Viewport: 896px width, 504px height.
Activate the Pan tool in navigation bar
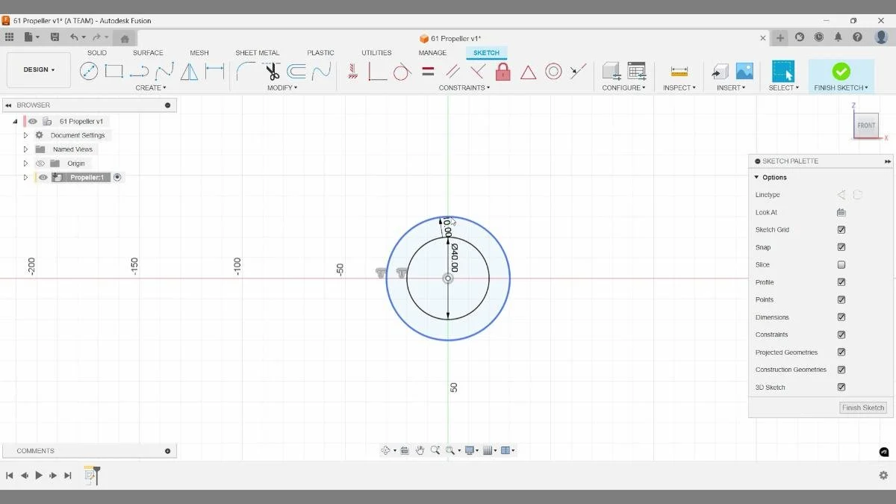tap(420, 450)
